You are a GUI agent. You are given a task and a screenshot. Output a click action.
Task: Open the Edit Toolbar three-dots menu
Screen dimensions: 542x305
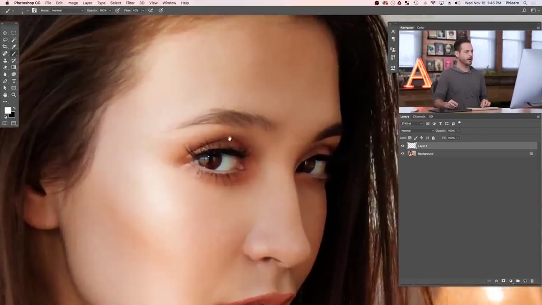tap(5, 102)
